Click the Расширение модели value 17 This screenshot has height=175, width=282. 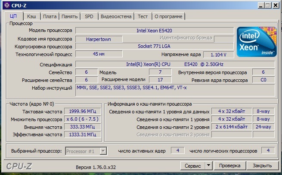160,80
